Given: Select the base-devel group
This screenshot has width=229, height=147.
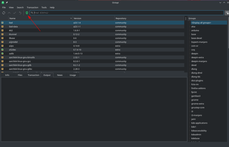Looking at the screenshot, I should [197, 38].
